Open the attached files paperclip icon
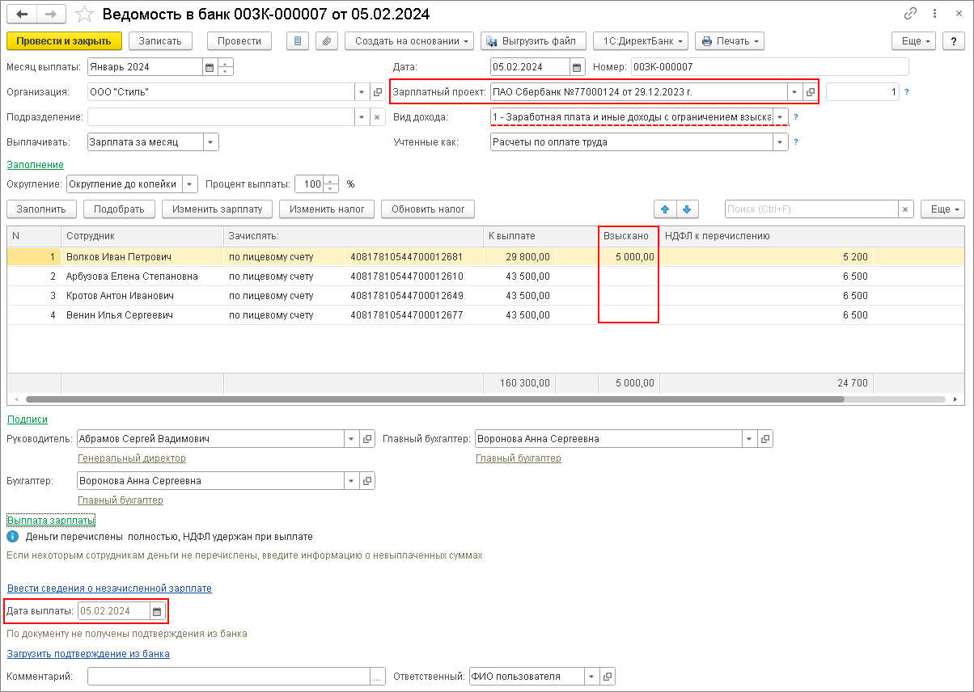 tap(326, 41)
